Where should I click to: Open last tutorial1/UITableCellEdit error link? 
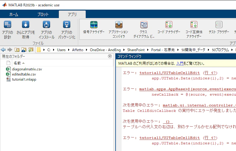(x=170, y=138)
